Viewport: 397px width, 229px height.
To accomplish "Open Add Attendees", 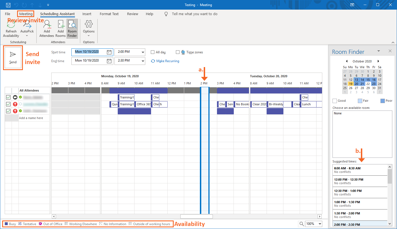I will (x=47, y=28).
